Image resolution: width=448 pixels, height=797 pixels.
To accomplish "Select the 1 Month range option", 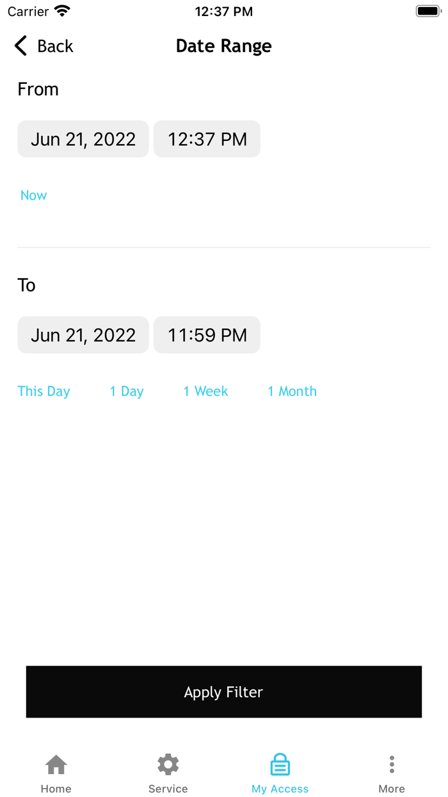I will pos(292,391).
